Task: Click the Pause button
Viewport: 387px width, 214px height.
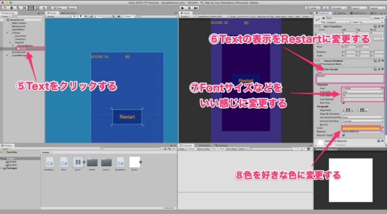Action: tap(190, 8)
